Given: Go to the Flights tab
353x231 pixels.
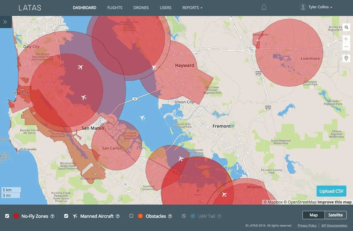Looking at the screenshot, I should [x=115, y=8].
